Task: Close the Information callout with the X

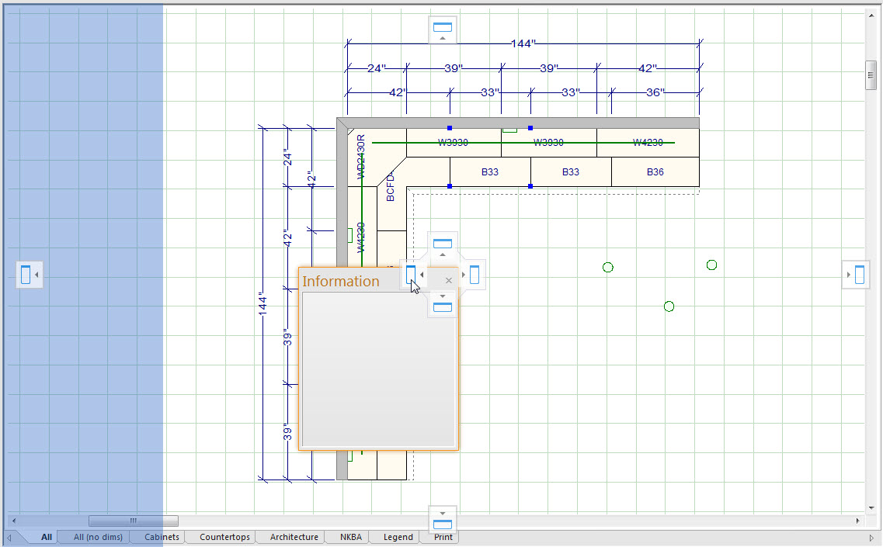Action: pyautogui.click(x=449, y=279)
